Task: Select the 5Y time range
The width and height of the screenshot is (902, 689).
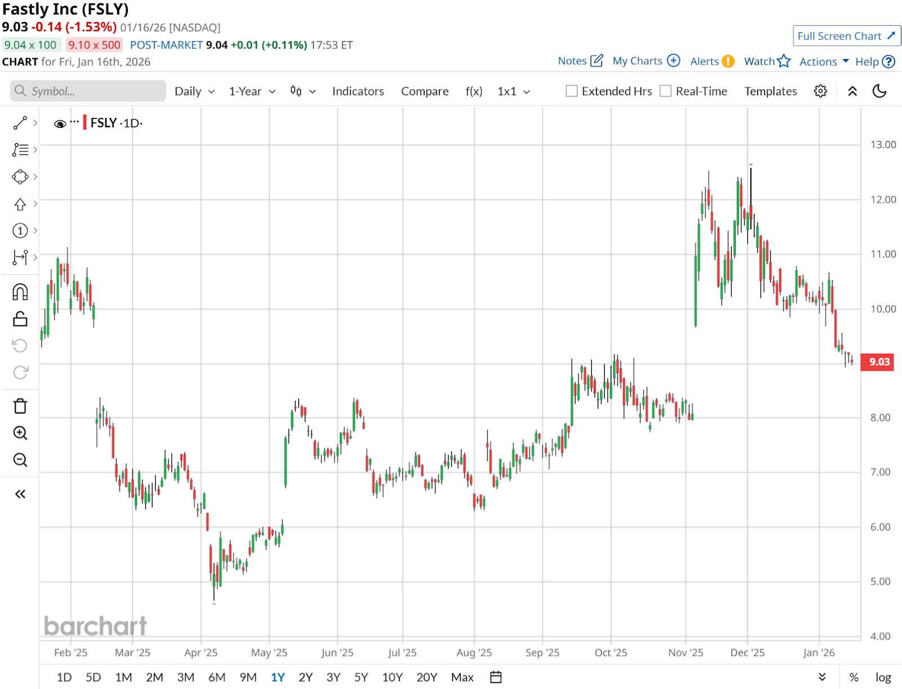Action: coord(361,677)
